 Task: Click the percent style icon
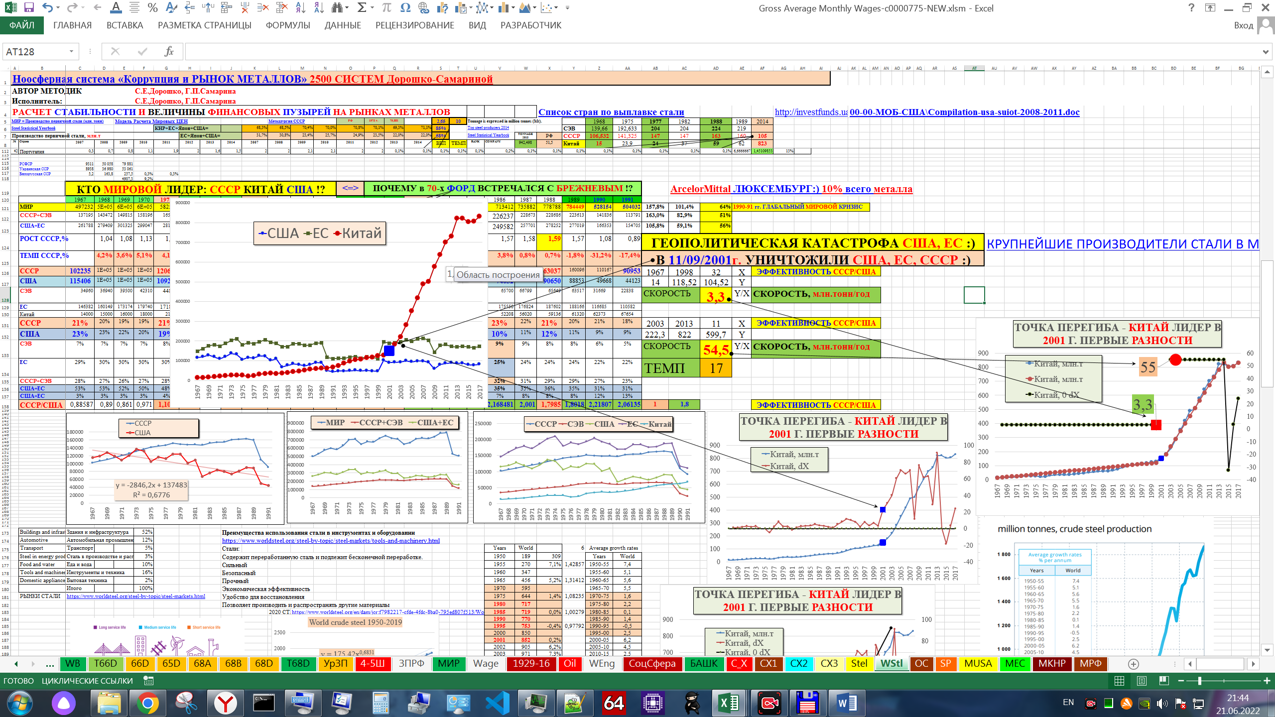tap(153, 8)
